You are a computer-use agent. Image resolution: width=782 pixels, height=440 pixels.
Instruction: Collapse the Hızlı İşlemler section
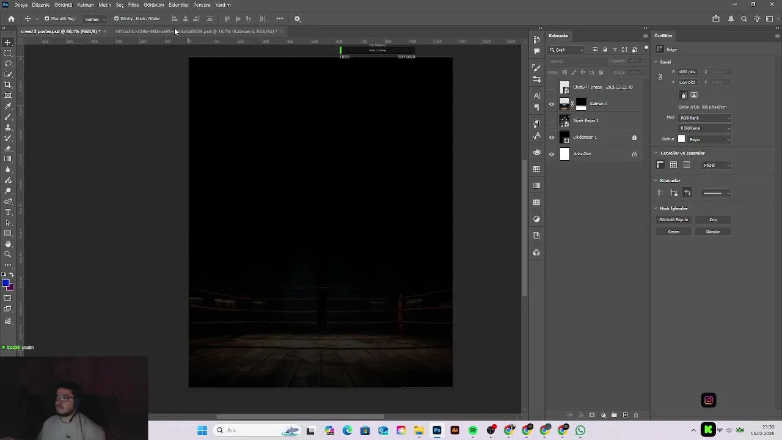click(656, 208)
